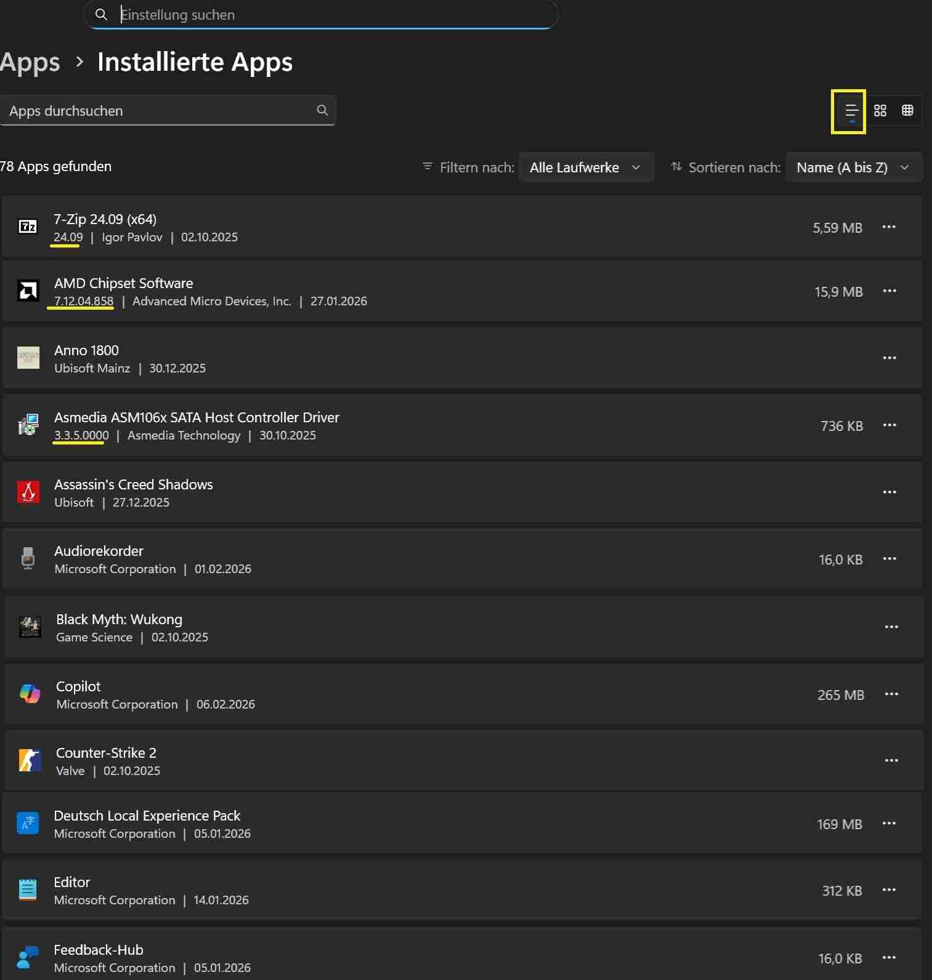Image resolution: width=932 pixels, height=980 pixels.
Task: Switch to table view layout
Action: pos(907,111)
